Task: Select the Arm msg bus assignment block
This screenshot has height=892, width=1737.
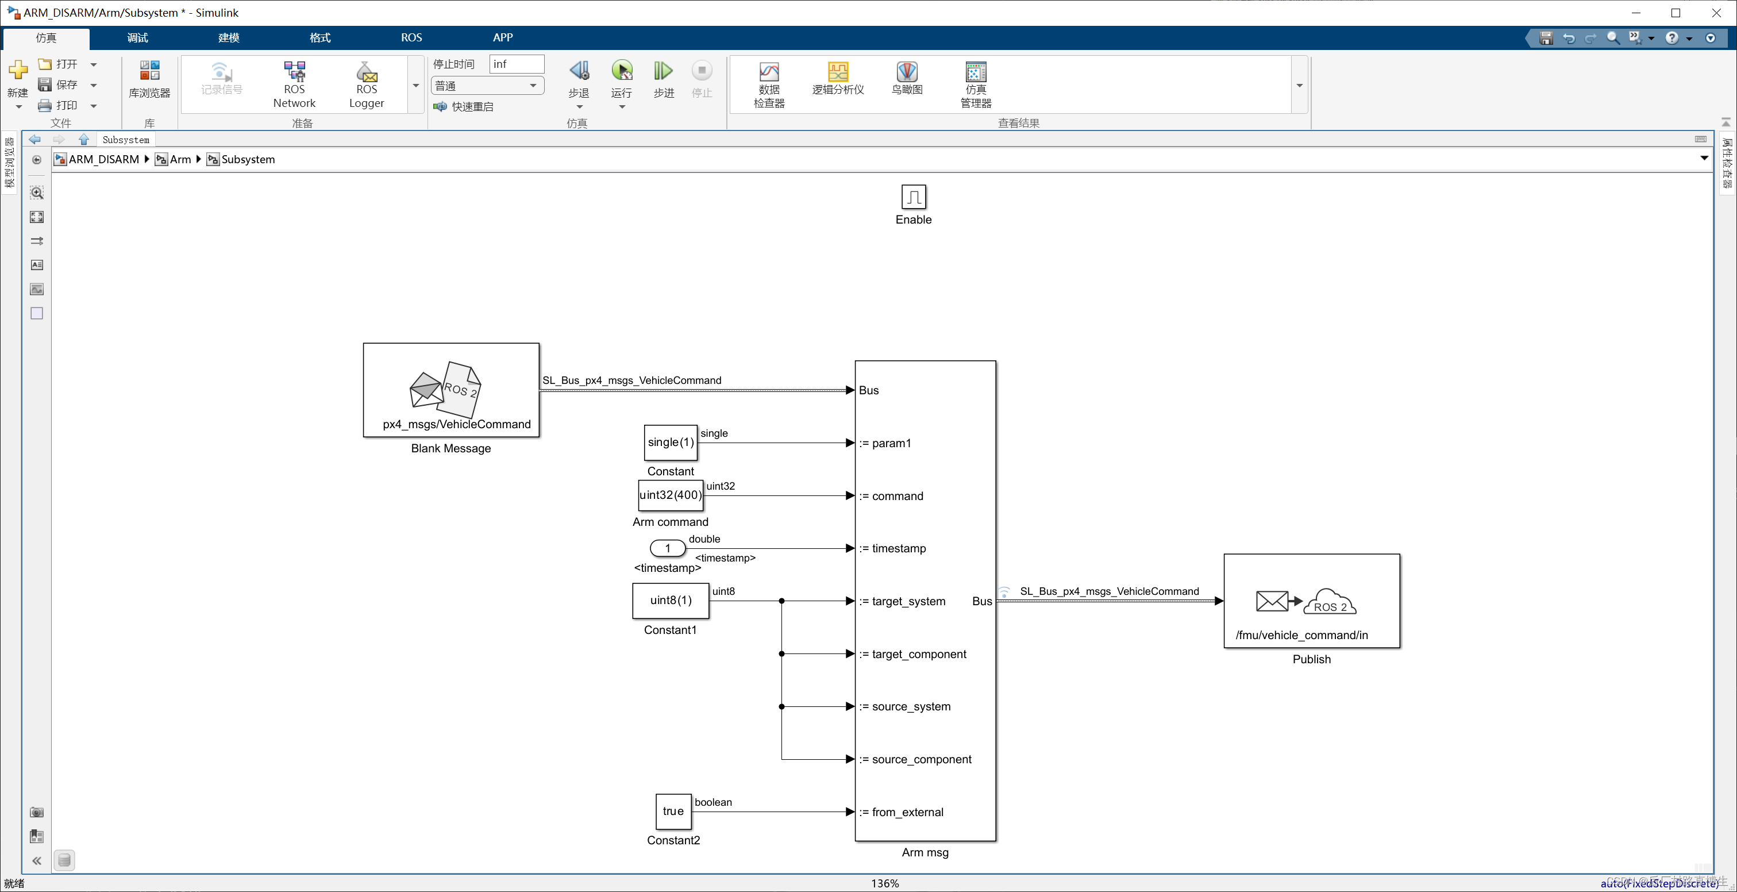Action: pyautogui.click(x=925, y=601)
